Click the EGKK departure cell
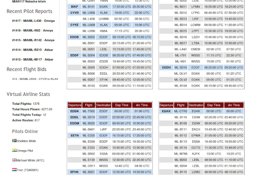The height and width of the screenshot is (175, 268). pyautogui.click(x=166, y=111)
